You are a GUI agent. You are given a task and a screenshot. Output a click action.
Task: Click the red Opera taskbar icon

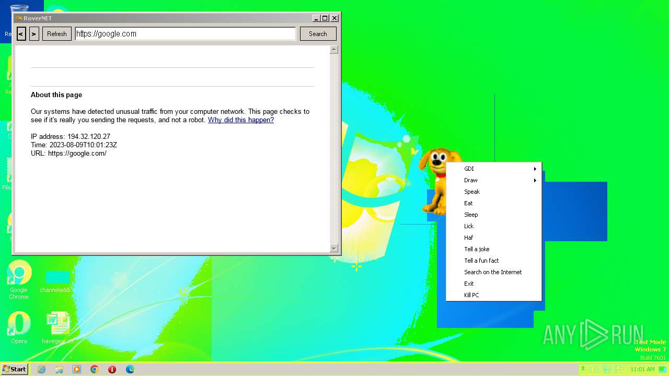pyautogui.click(x=112, y=369)
